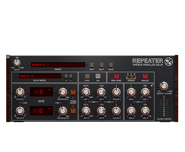Load the previous preset with PREV

pos(92,65)
